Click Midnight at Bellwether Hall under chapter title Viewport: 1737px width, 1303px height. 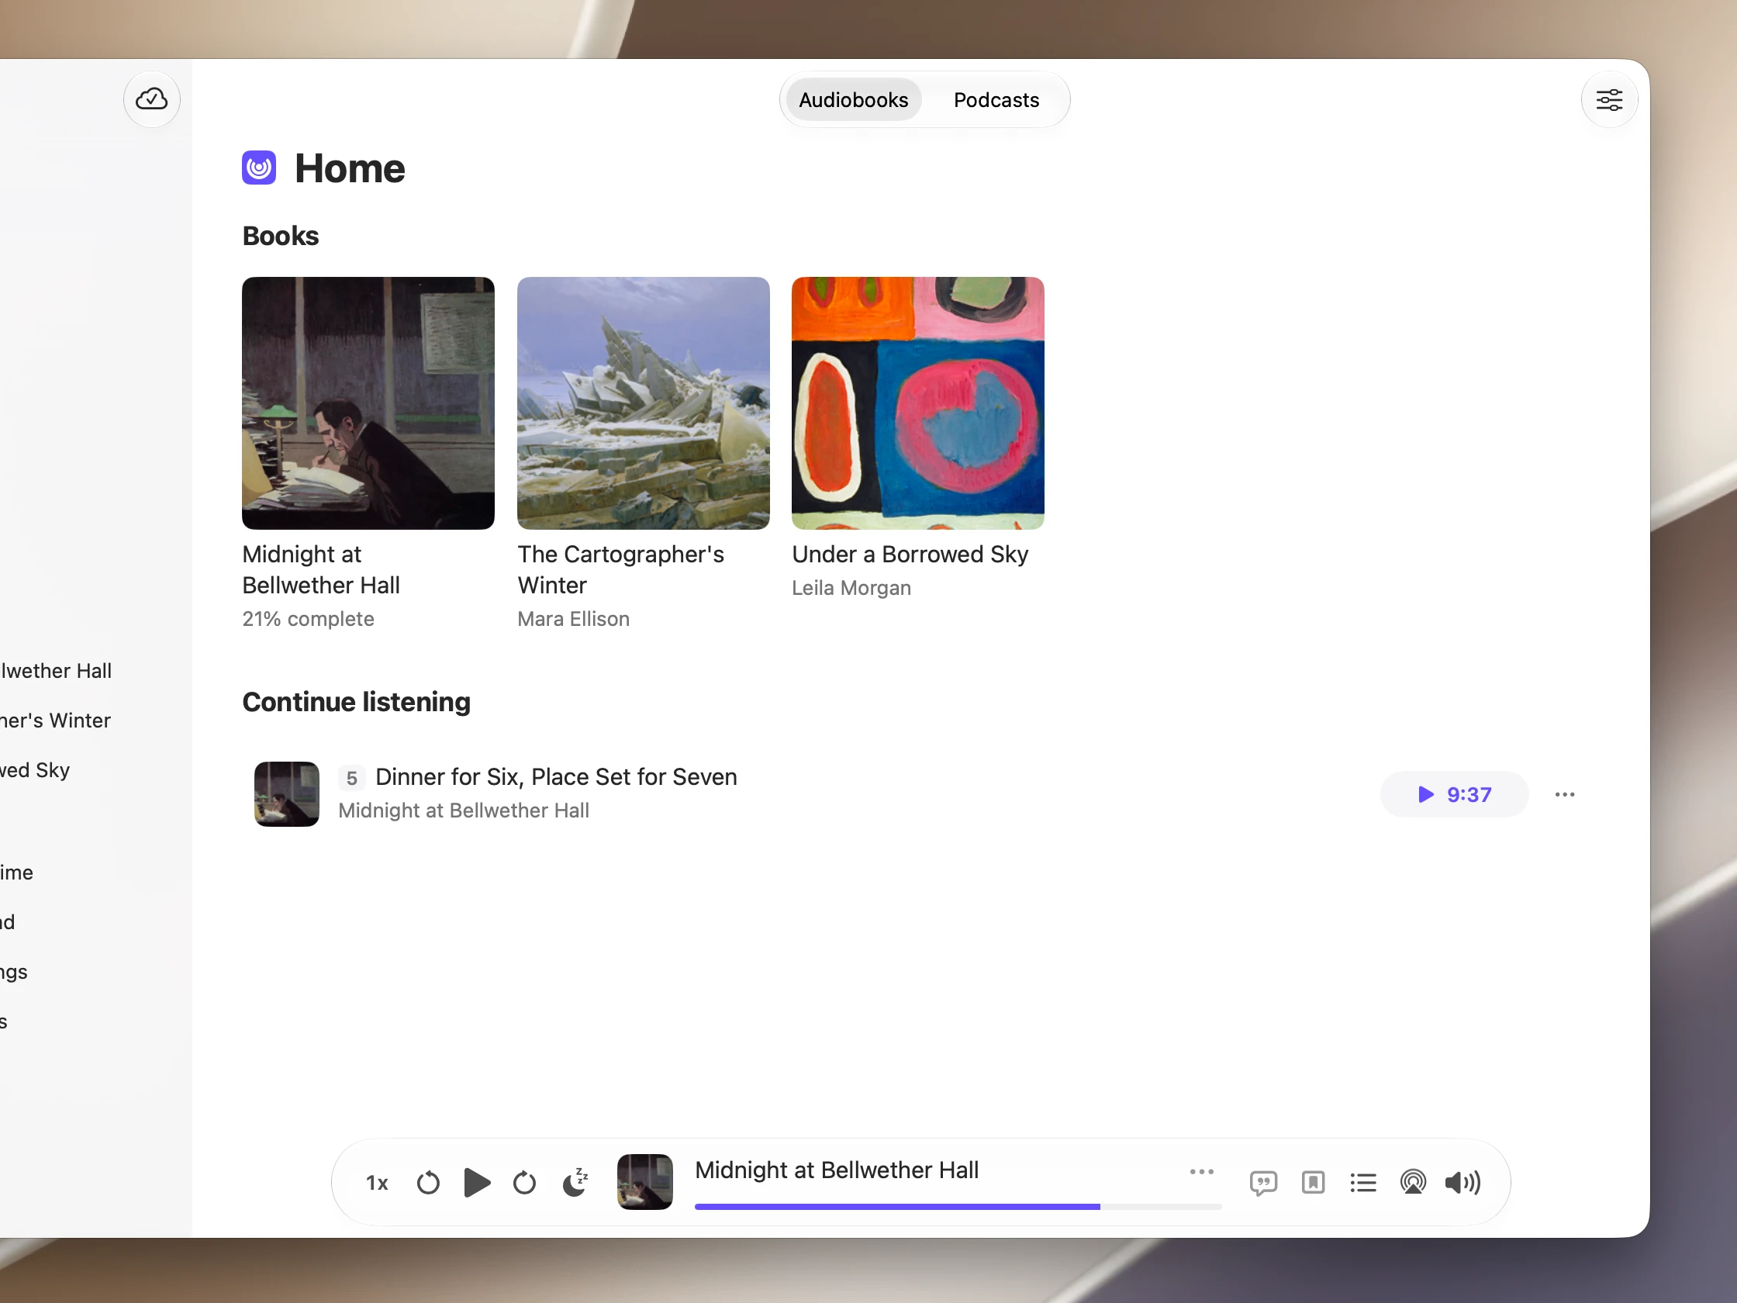coord(463,810)
